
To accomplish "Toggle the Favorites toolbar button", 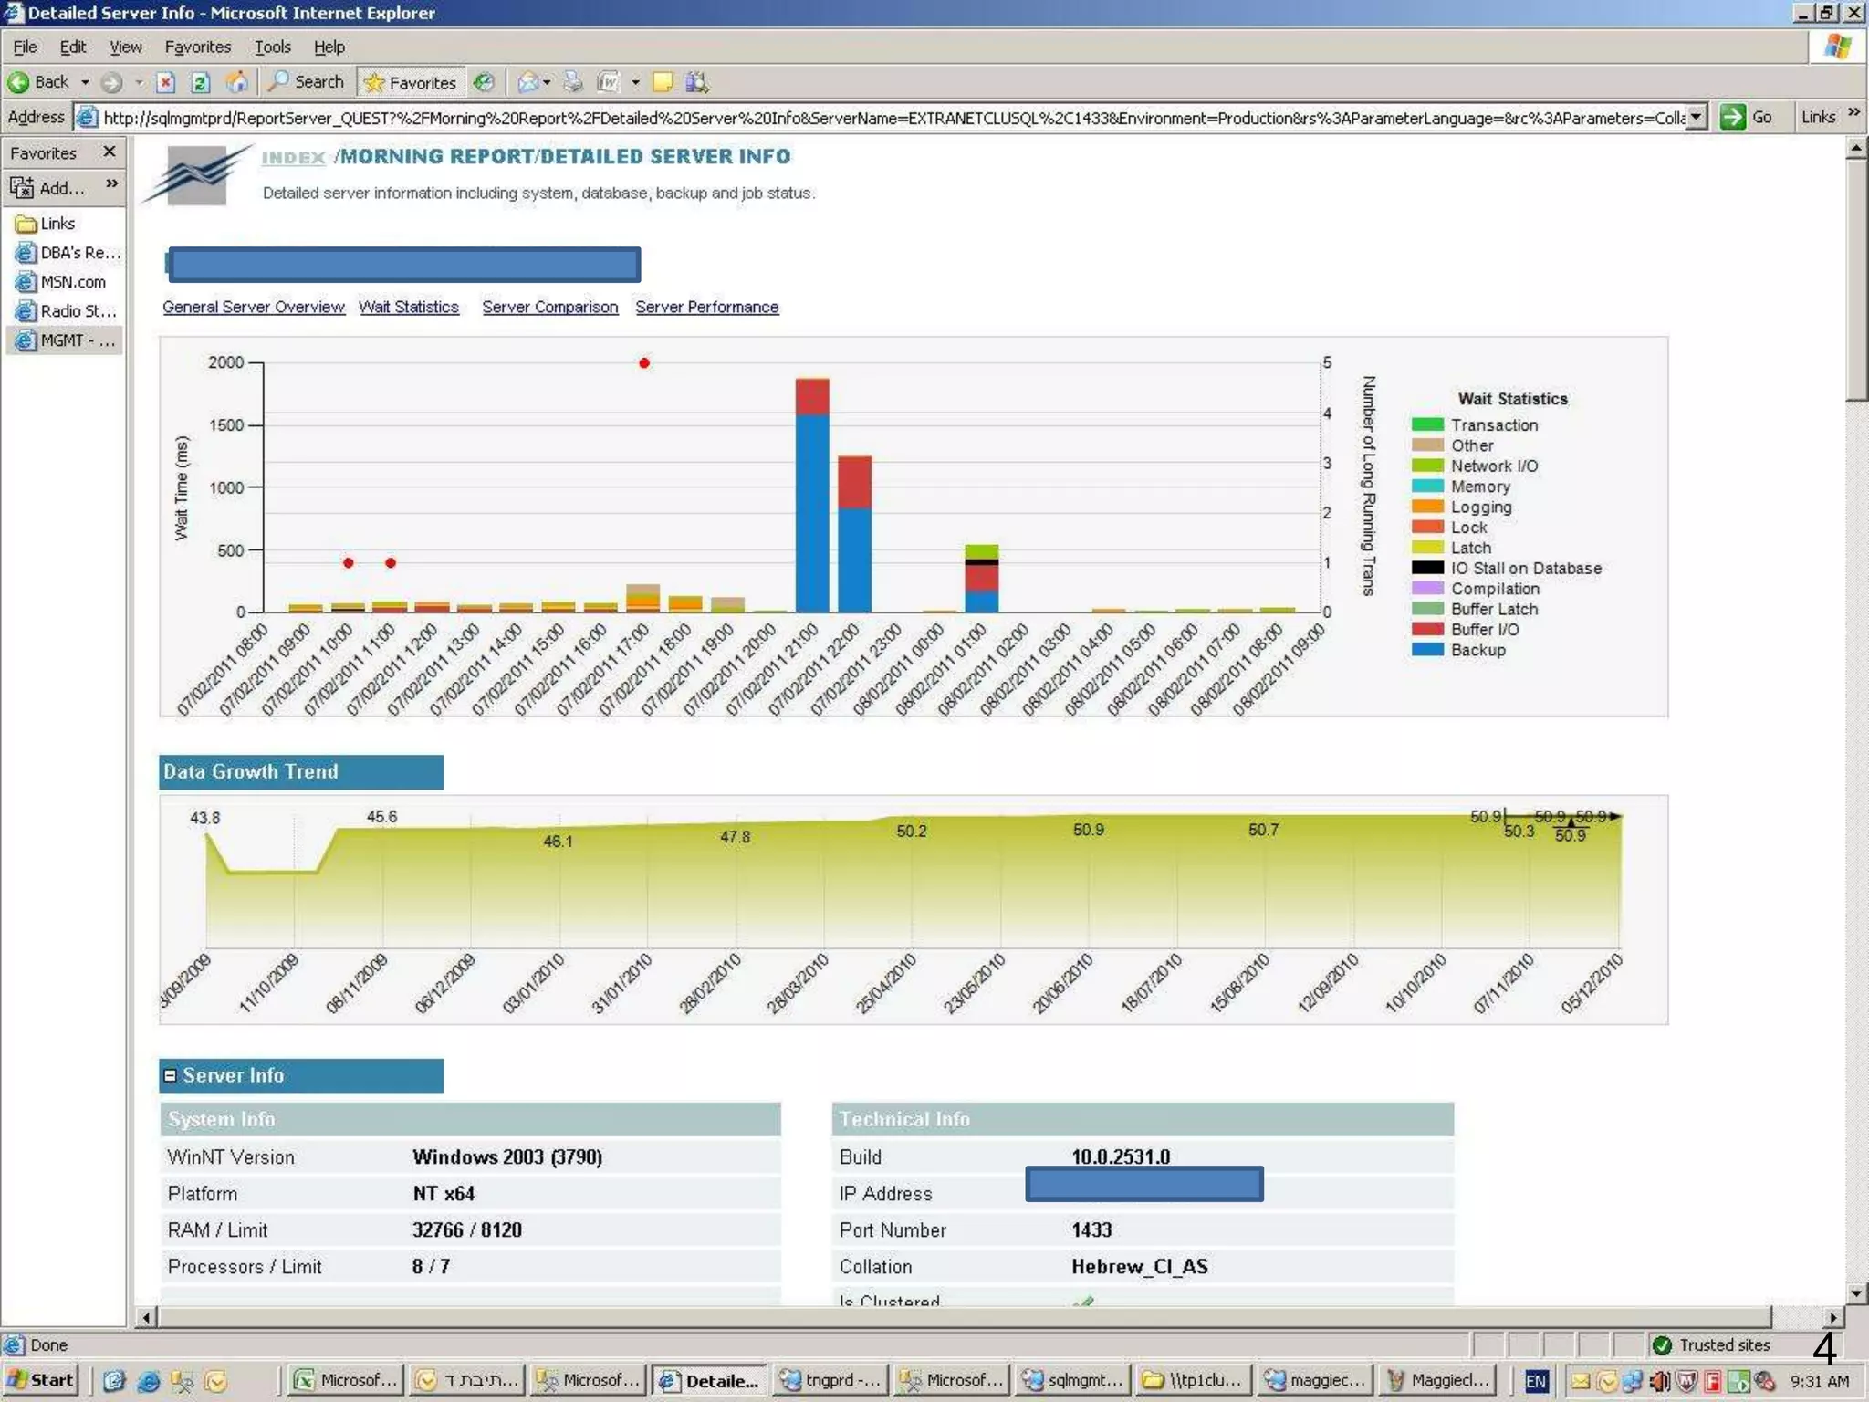I will coord(410,83).
